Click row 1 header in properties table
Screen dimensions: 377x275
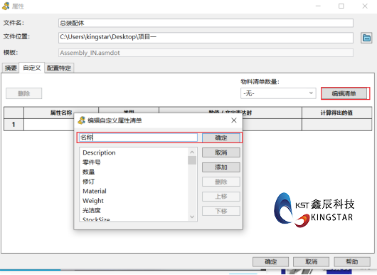[14, 125]
